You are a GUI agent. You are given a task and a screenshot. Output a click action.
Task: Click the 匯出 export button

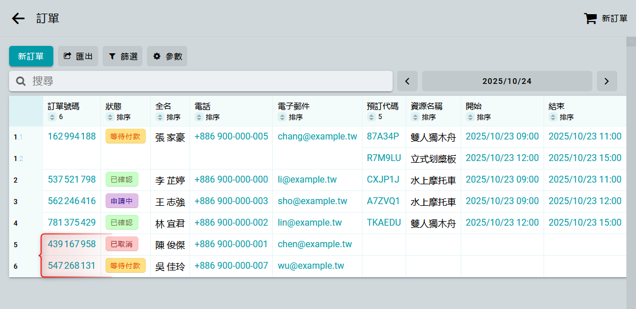tap(78, 56)
